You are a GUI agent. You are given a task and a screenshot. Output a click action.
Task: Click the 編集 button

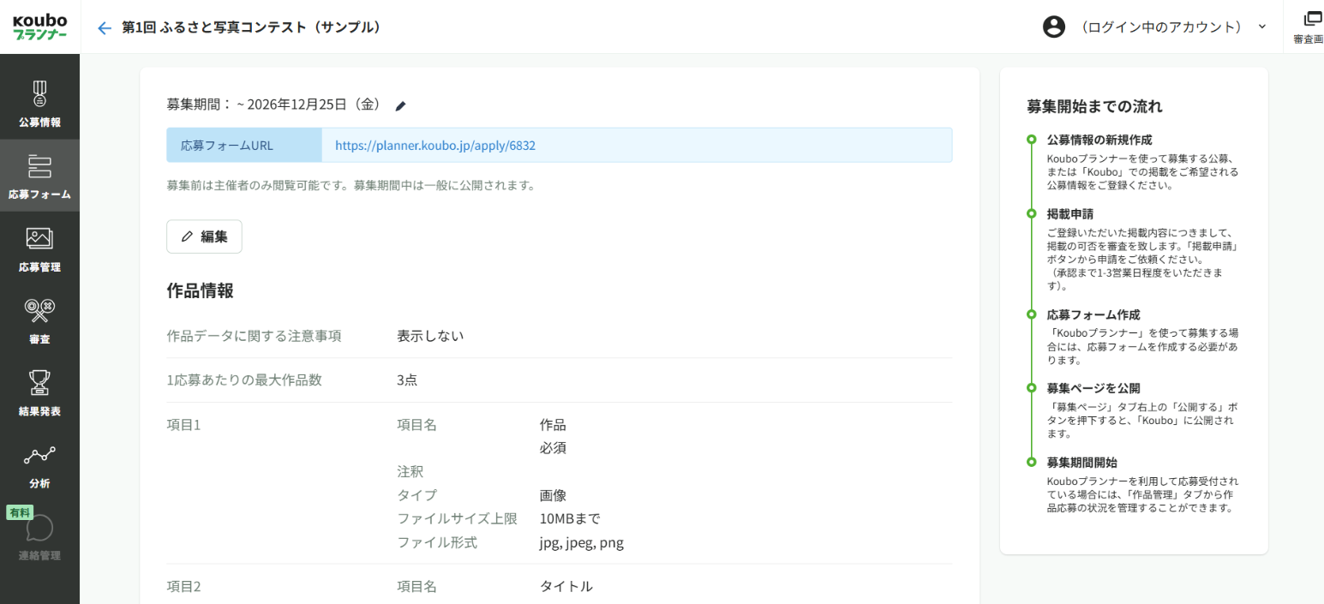pos(204,236)
